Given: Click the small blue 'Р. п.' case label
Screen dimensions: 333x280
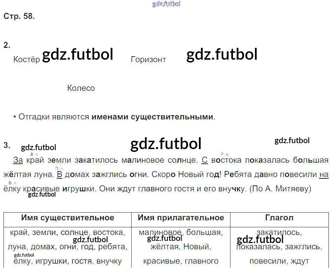Looking at the screenshot, I should coord(225,154).
